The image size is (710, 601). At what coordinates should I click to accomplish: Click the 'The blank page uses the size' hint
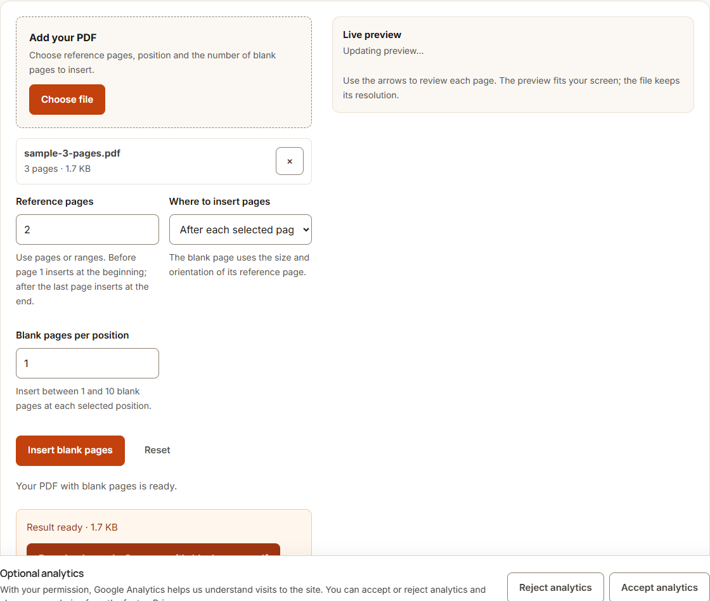pos(239,265)
